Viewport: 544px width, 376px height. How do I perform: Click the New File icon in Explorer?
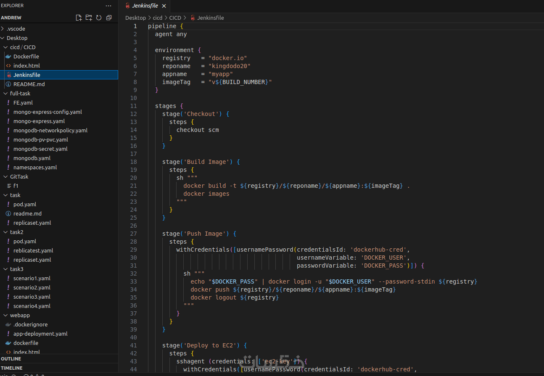point(79,18)
